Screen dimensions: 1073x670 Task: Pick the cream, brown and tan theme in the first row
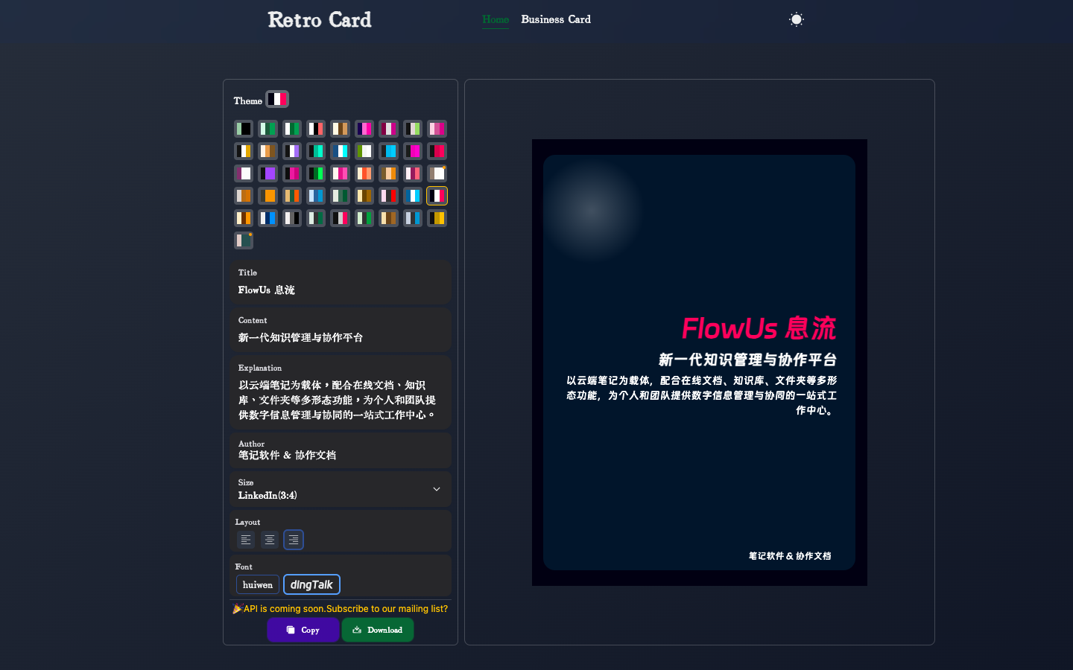click(x=340, y=129)
